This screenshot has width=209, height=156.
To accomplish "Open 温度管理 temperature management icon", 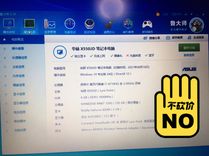I will (50, 24).
